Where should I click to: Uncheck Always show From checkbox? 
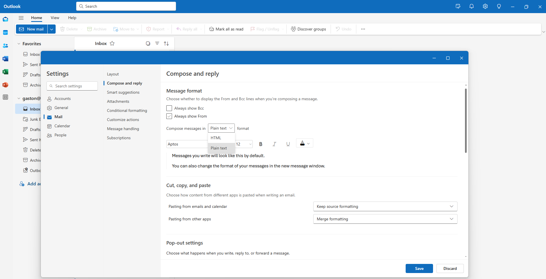169,116
